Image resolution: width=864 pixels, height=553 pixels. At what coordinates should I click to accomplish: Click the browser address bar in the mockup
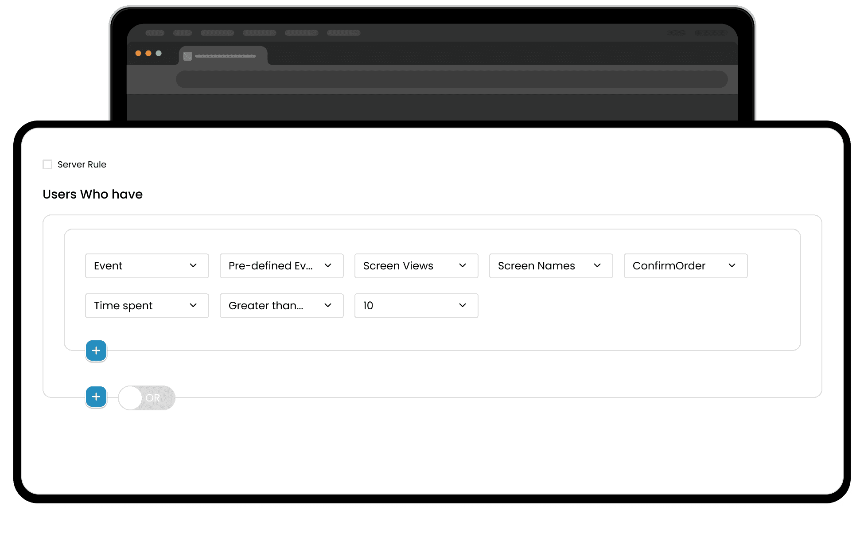[451, 79]
